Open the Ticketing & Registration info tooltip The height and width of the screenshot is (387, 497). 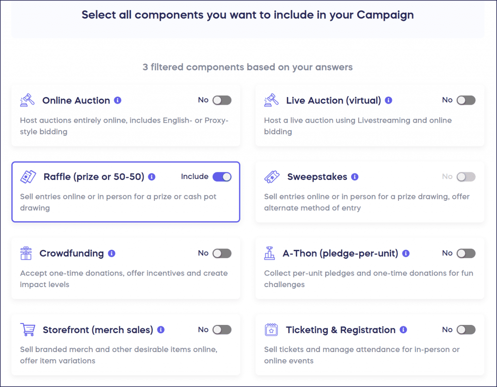coord(403,329)
